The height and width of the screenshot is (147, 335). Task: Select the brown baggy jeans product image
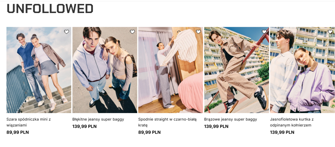(x=237, y=70)
